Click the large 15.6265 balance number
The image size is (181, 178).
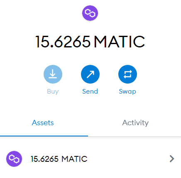click(x=63, y=42)
